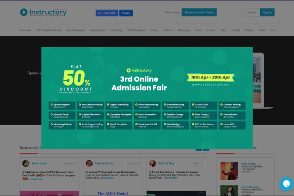The height and width of the screenshot is (196, 294).
Task: Click Fiverr Freelancing course in the banner
Action: [x=147, y=106]
